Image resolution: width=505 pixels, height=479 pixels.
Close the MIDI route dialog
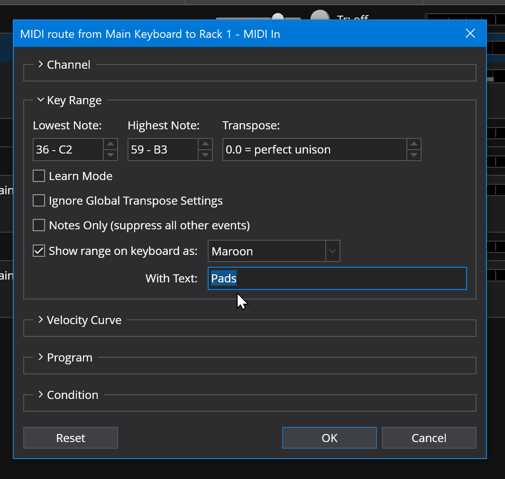point(470,33)
